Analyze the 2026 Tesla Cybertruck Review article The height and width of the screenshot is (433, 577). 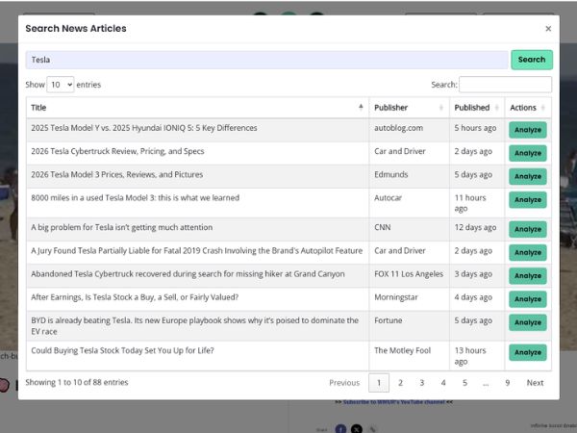[x=527, y=153]
